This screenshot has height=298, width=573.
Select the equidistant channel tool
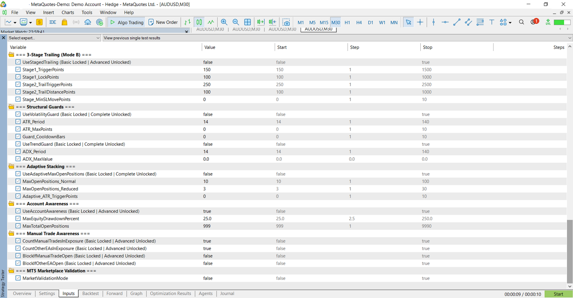pyautogui.click(x=468, y=22)
